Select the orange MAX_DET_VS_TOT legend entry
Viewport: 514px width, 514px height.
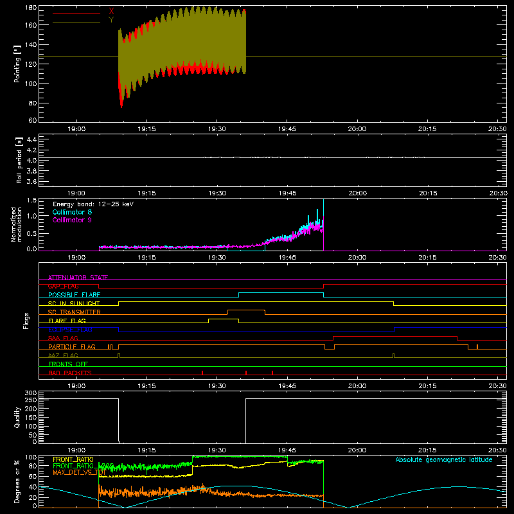click(79, 472)
